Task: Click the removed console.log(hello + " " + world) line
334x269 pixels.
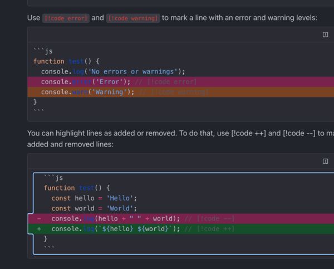Action: point(180,219)
